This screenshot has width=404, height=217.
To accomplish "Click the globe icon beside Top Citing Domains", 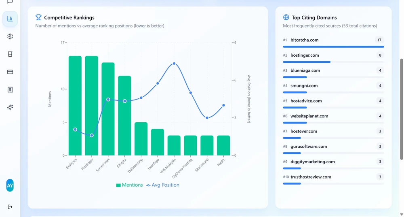I will pyautogui.click(x=286, y=17).
